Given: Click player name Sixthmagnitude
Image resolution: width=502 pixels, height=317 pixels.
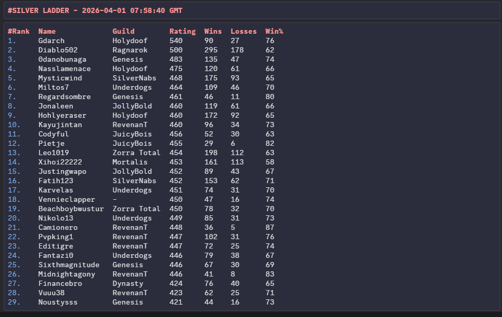Looking at the screenshot, I should tap(69, 265).
